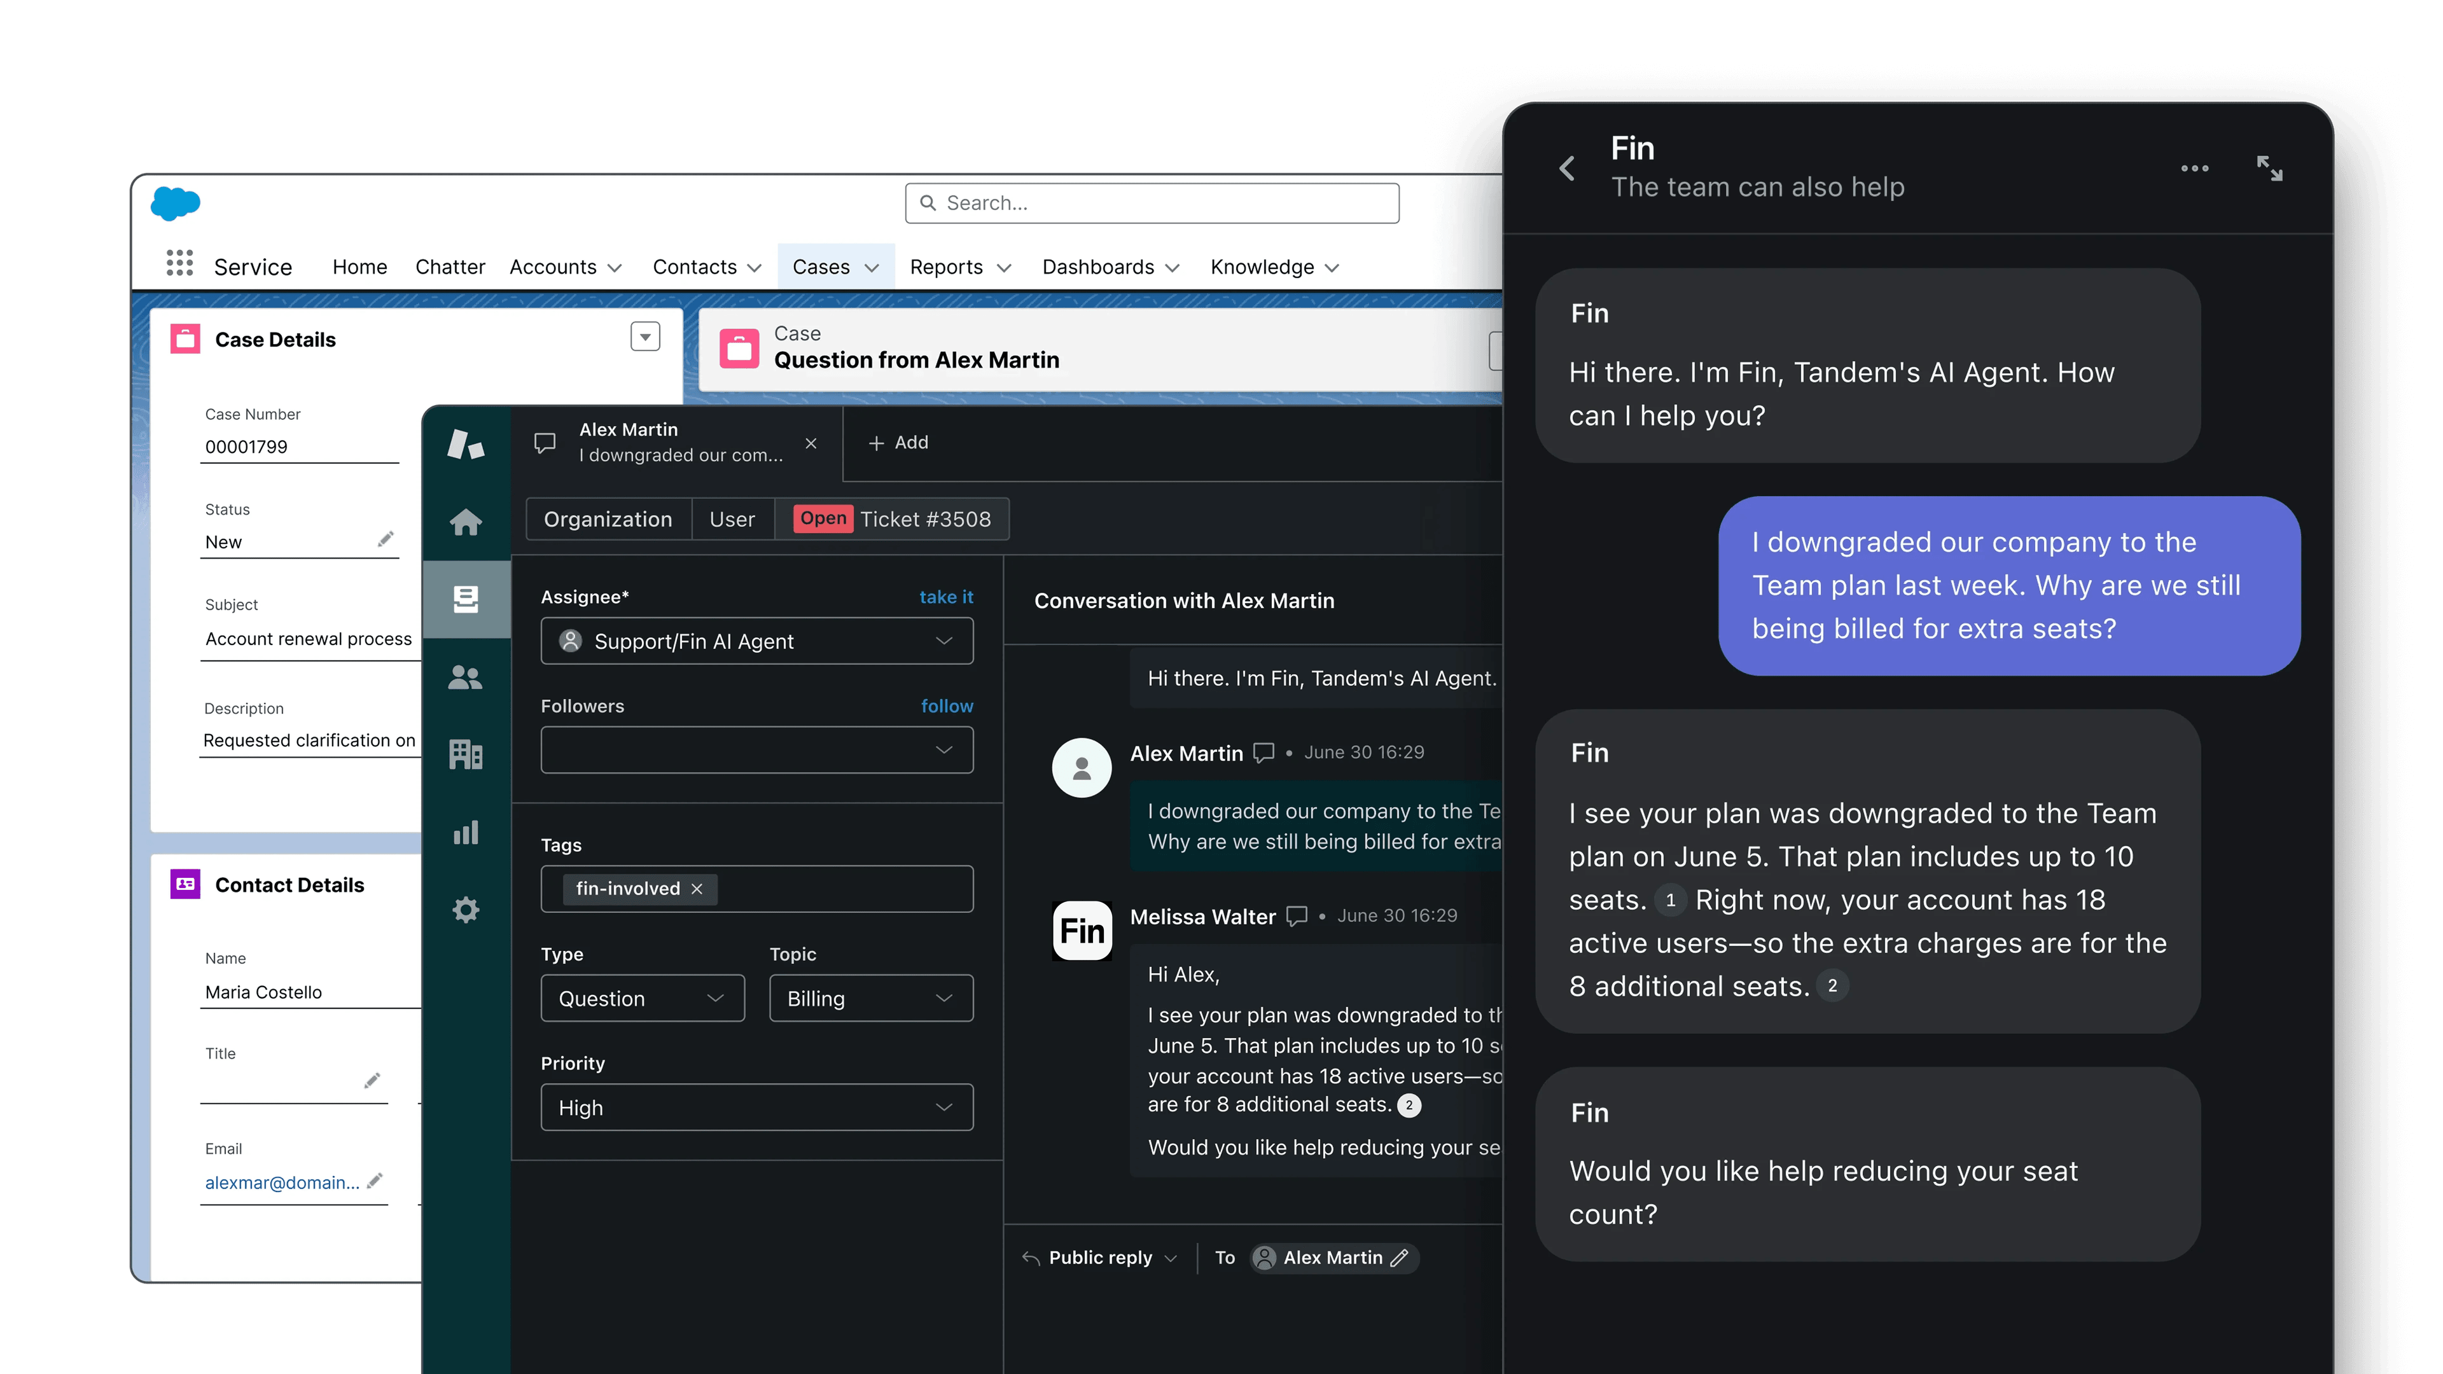Open Zendesk Admin gear icon
The width and height of the screenshot is (2443, 1374).
click(466, 910)
